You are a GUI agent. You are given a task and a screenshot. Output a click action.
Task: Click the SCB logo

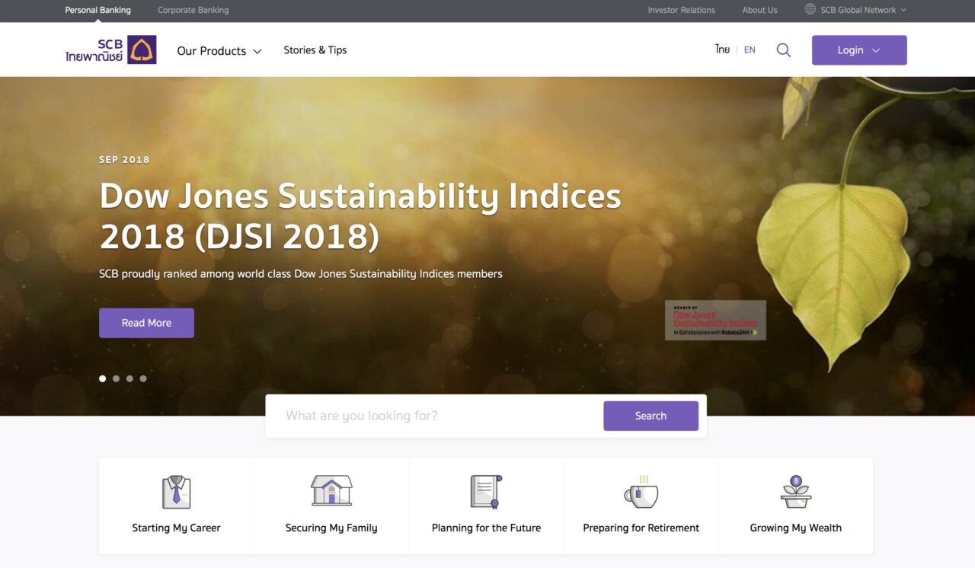click(x=110, y=50)
